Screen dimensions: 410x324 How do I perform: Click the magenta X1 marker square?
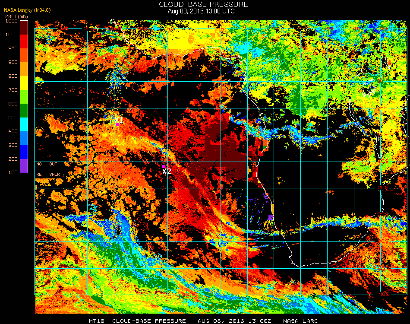tap(118, 124)
